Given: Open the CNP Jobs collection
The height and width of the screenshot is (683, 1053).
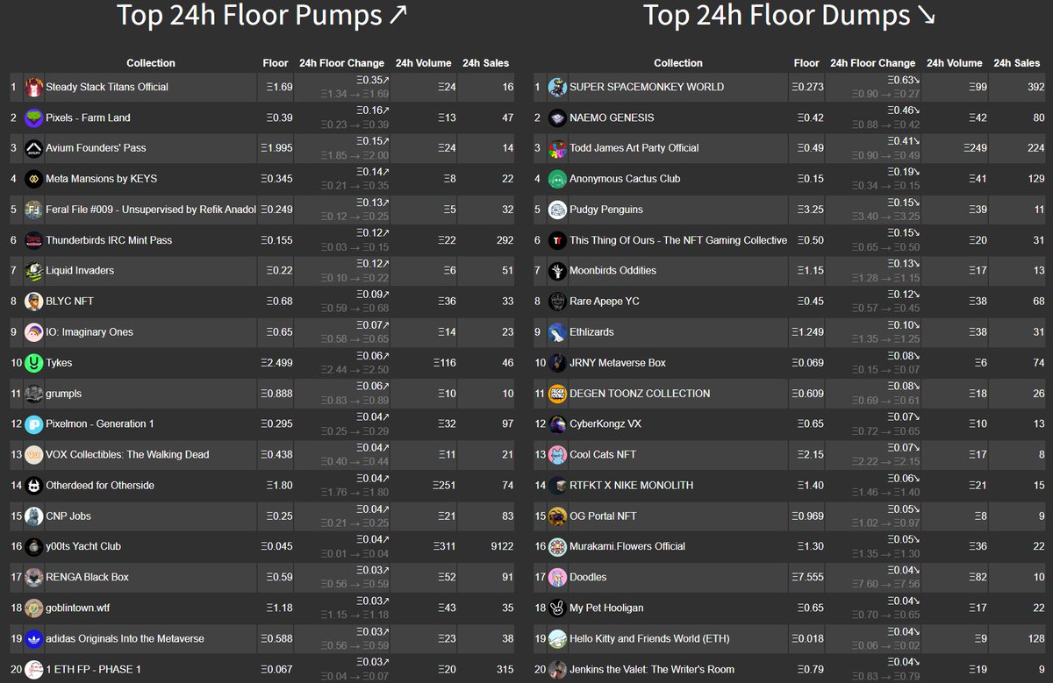Looking at the screenshot, I should click(68, 516).
